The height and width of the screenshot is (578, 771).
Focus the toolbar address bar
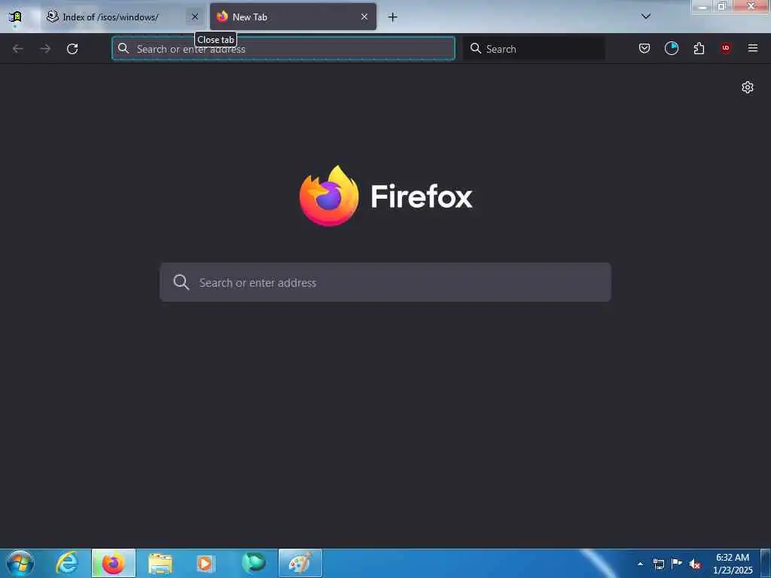tap(284, 49)
